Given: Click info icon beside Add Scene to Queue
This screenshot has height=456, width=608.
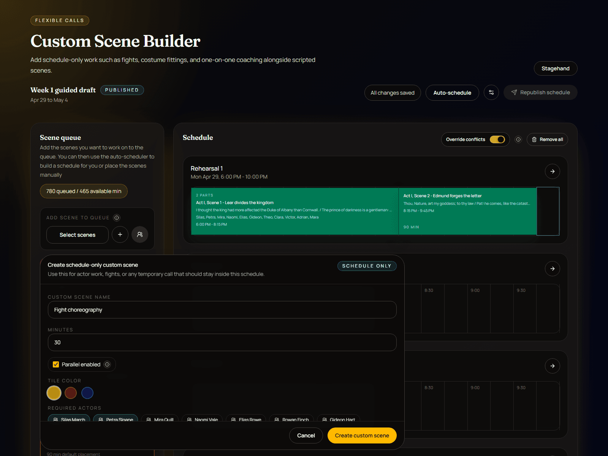Looking at the screenshot, I should click(x=117, y=218).
